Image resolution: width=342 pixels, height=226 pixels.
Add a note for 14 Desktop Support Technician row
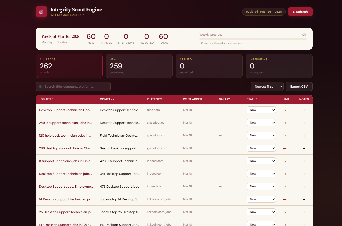(304, 199)
